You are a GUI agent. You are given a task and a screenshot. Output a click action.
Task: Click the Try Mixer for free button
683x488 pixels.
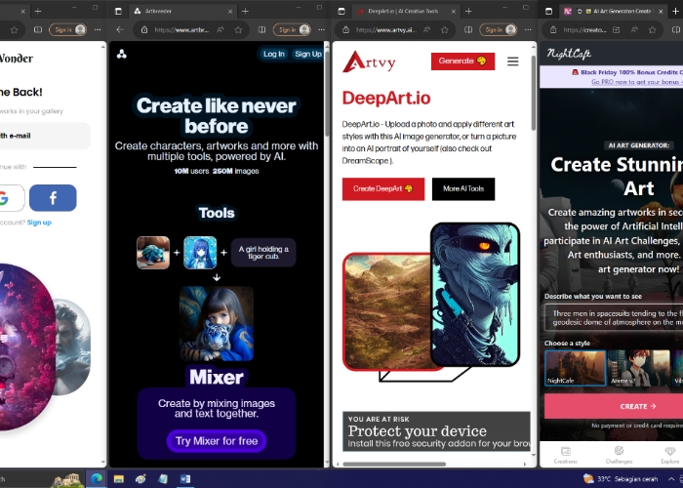[217, 441]
